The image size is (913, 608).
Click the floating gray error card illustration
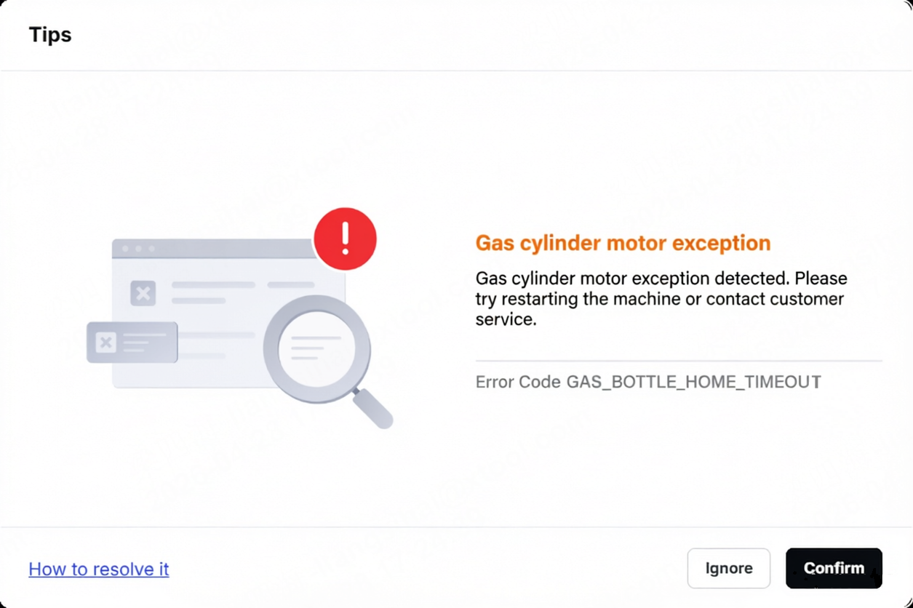coord(132,342)
